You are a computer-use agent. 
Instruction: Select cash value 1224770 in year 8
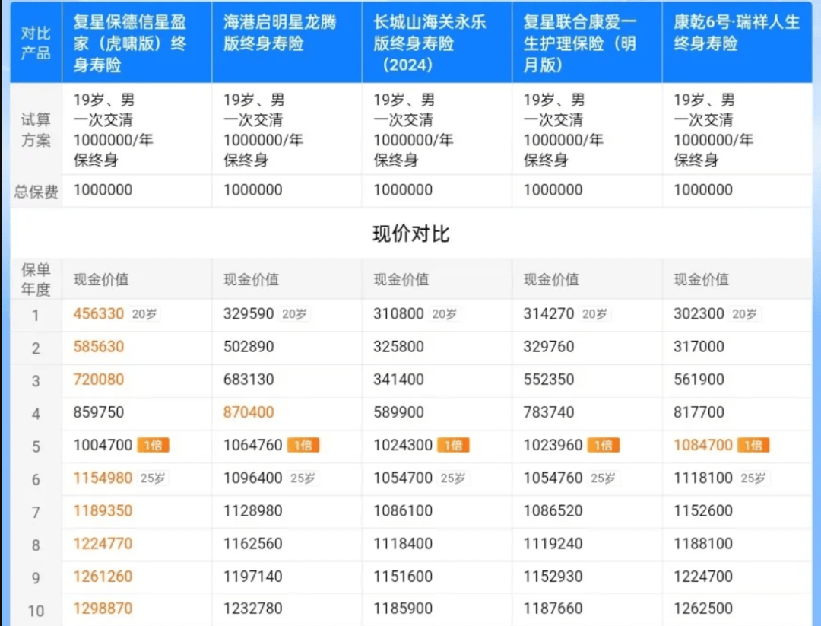[103, 544]
